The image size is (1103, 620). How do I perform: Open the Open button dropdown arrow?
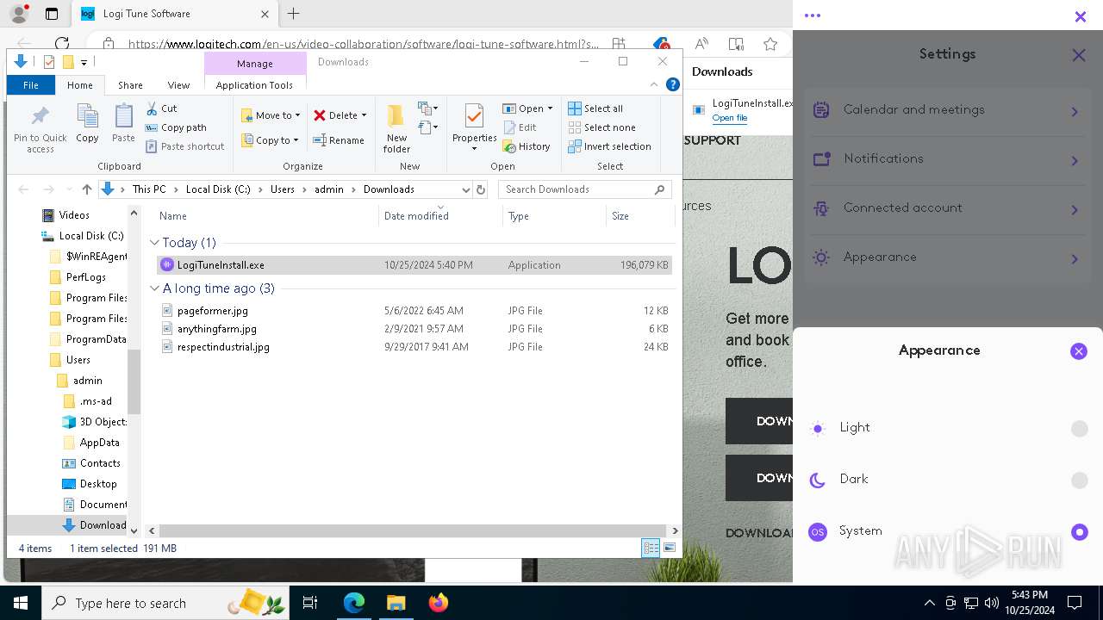coord(550,108)
